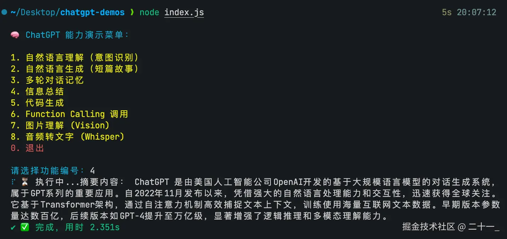This screenshot has height=239, width=507.
Task: Click the chatgpt-demos directory name in the prompt
Action: click(93, 12)
